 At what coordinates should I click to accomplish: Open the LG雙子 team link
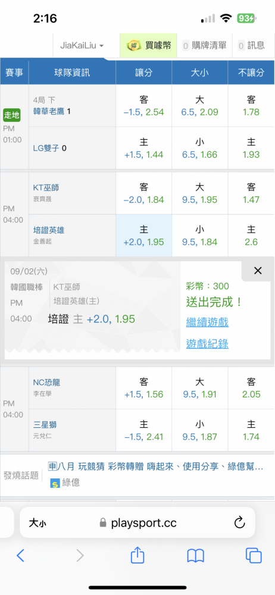[46, 148]
